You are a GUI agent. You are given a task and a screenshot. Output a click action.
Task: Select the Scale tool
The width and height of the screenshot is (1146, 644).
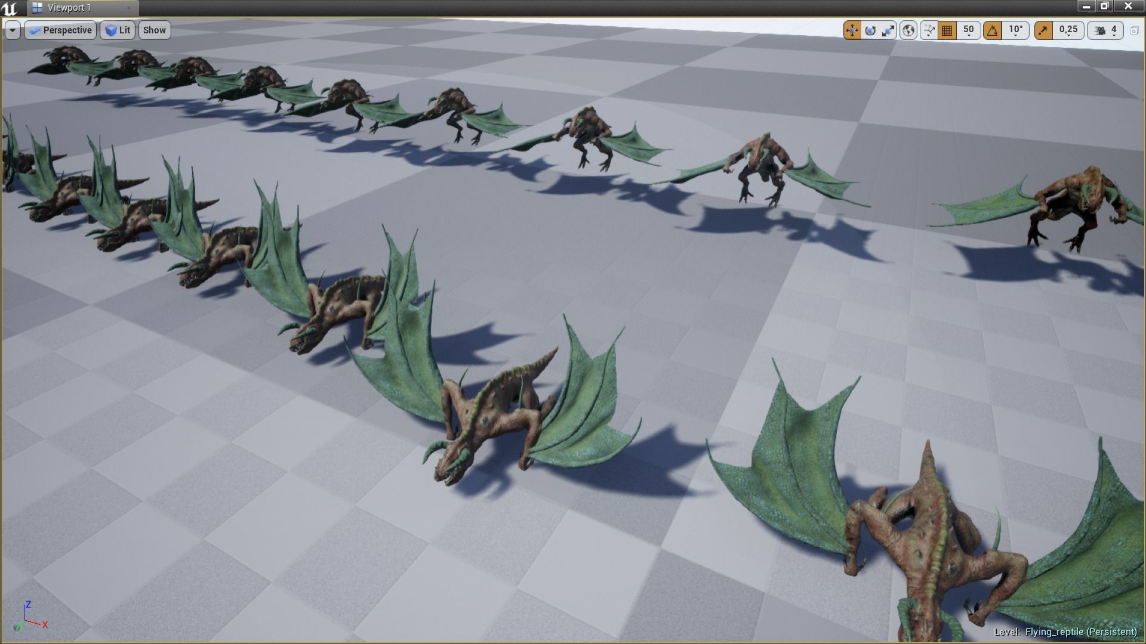point(888,30)
